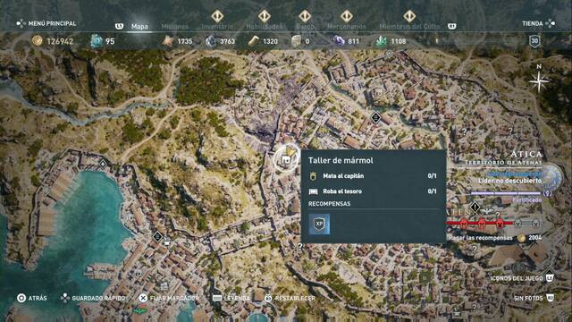Click the Roba el tesoro objective
The image size is (572, 322).
(x=373, y=191)
